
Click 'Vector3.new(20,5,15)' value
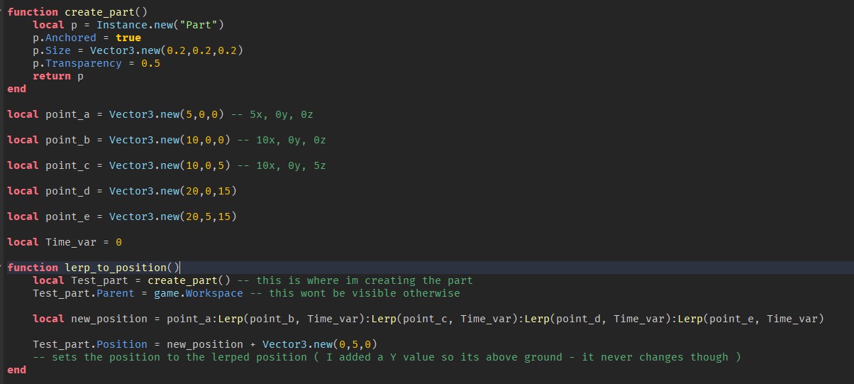[173, 216]
